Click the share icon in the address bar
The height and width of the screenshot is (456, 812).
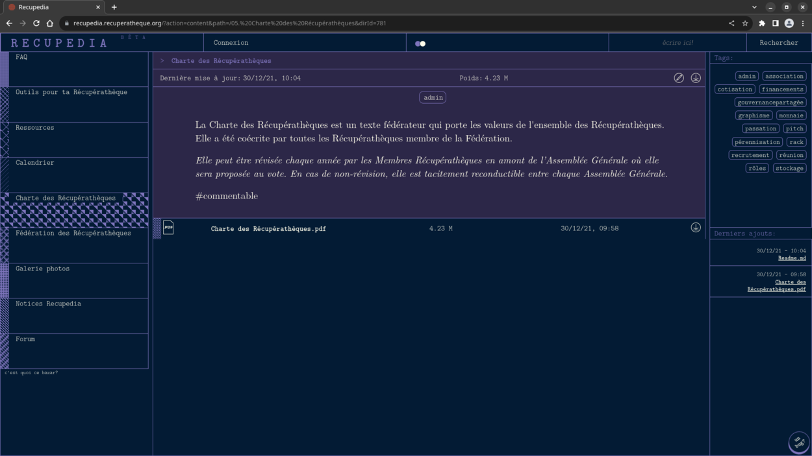point(731,23)
